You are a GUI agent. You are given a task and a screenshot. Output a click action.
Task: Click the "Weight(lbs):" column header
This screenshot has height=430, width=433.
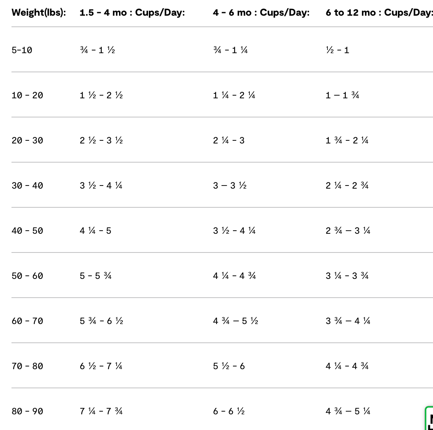coord(39,13)
